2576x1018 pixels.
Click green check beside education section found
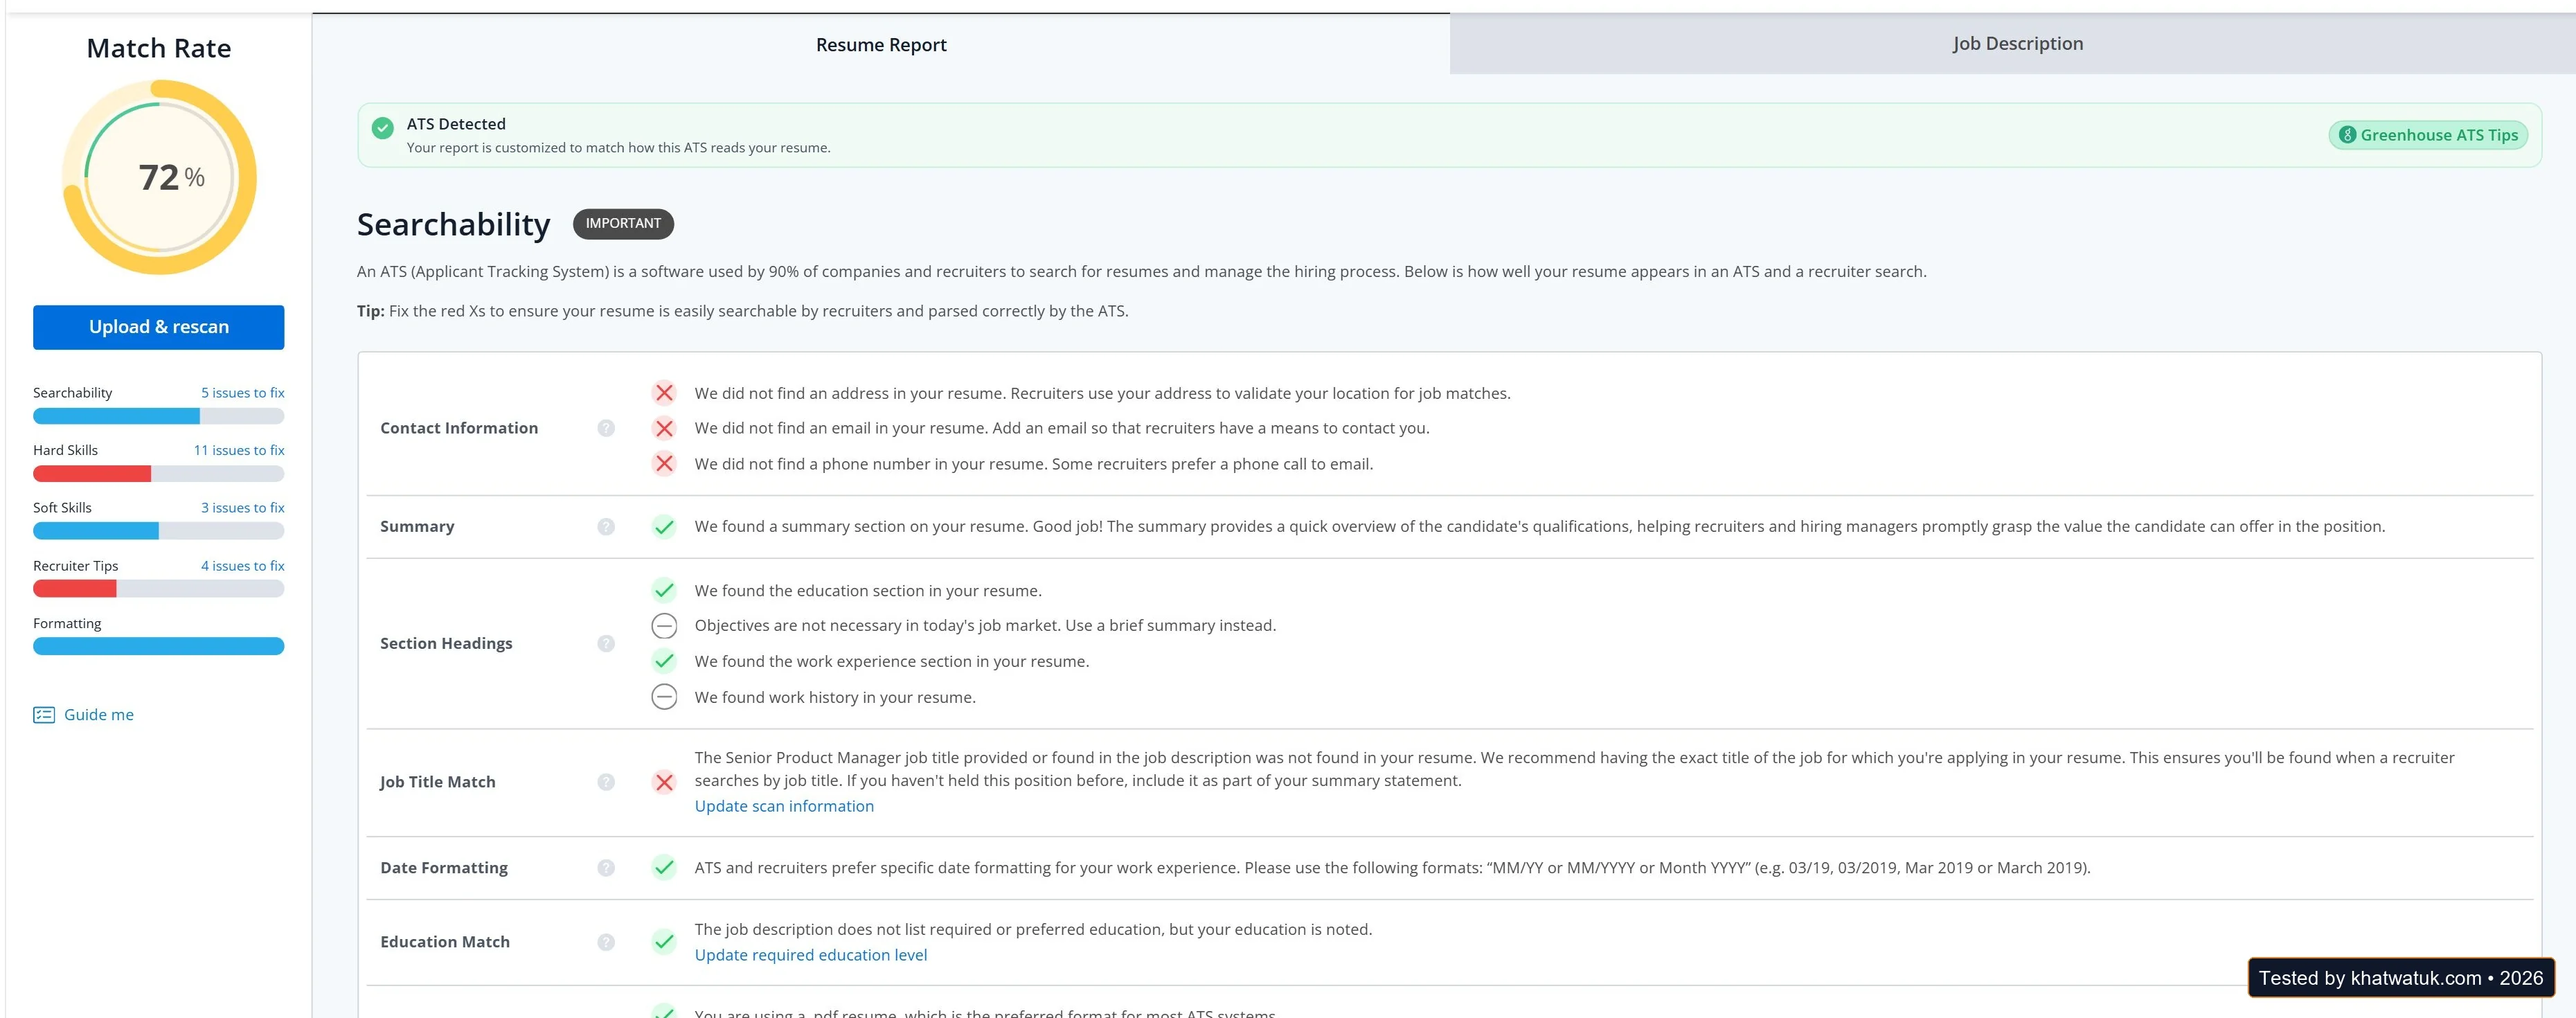tap(664, 590)
